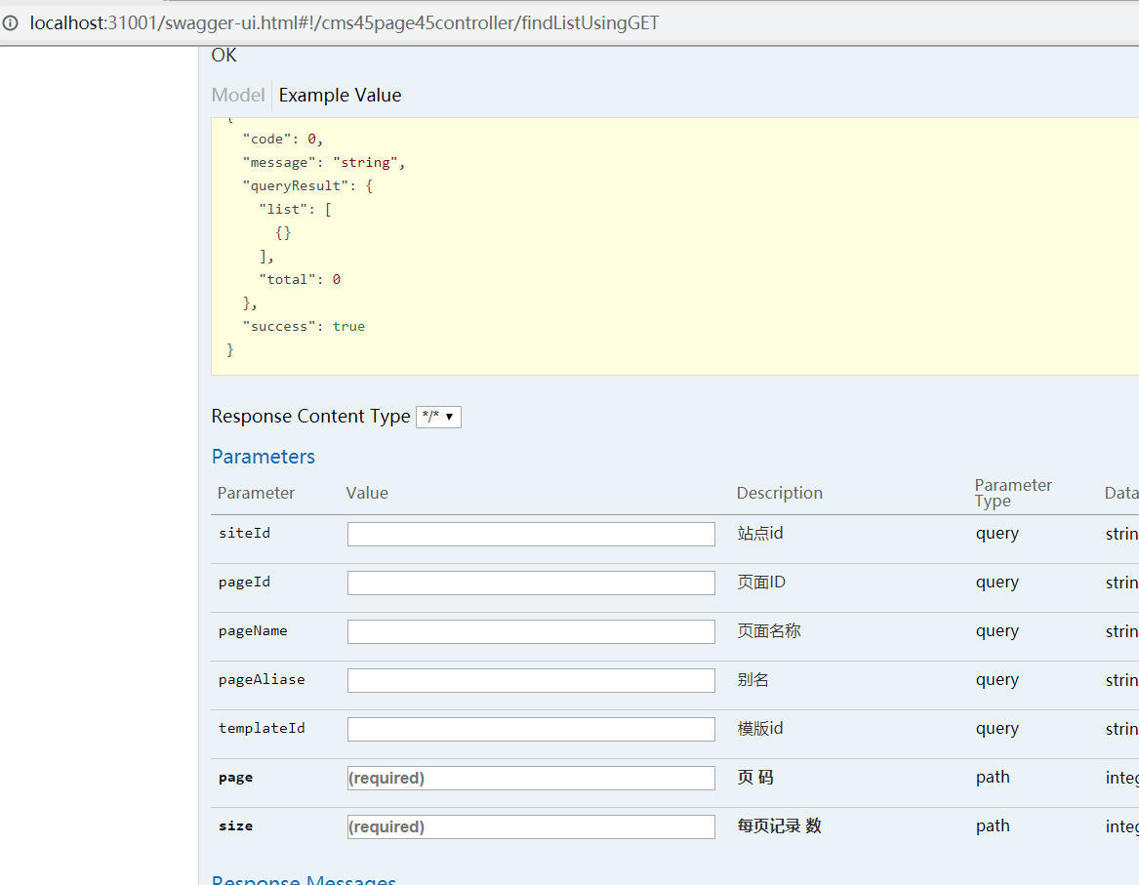The height and width of the screenshot is (885, 1139).
Task: Click the "pageAliase" parameter name
Action: 262,679
